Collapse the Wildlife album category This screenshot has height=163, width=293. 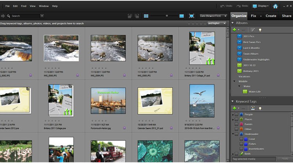234,81
